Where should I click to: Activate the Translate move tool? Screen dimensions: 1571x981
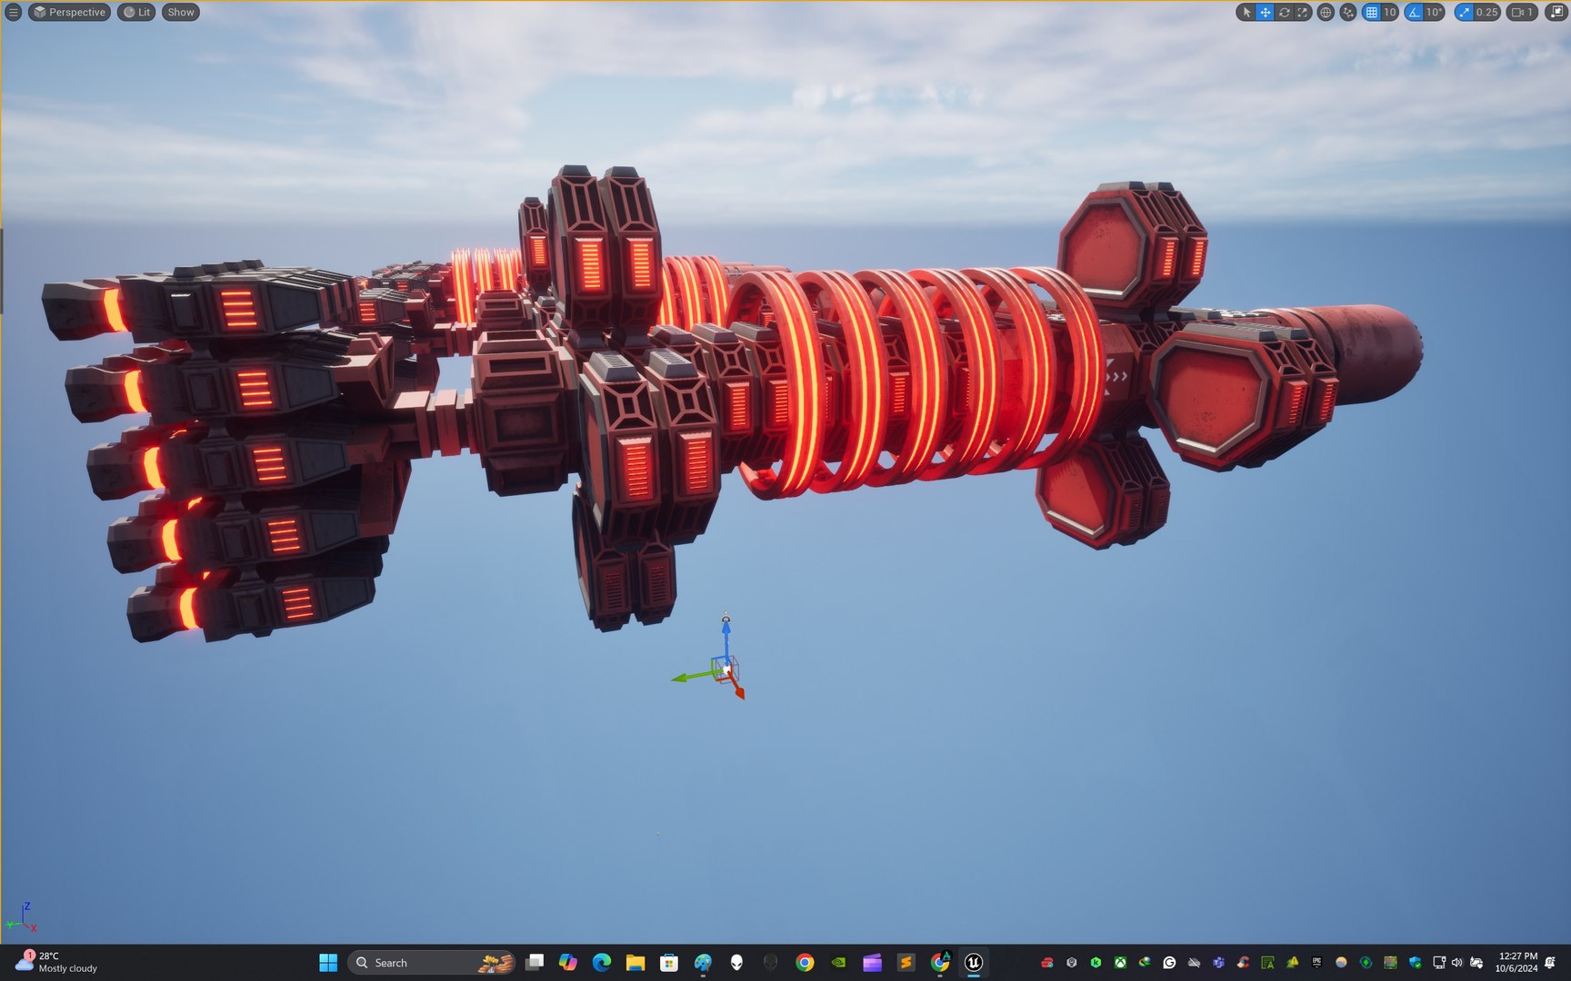point(1265,12)
